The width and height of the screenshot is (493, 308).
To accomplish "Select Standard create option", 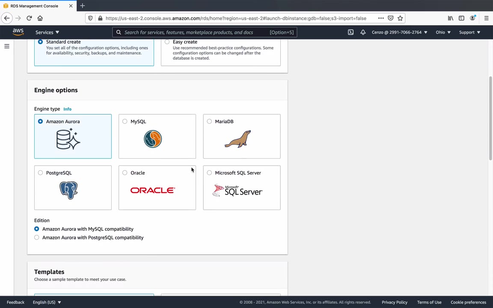I will click(40, 42).
